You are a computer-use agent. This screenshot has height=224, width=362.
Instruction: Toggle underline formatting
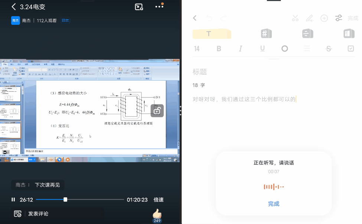[x=262, y=49]
